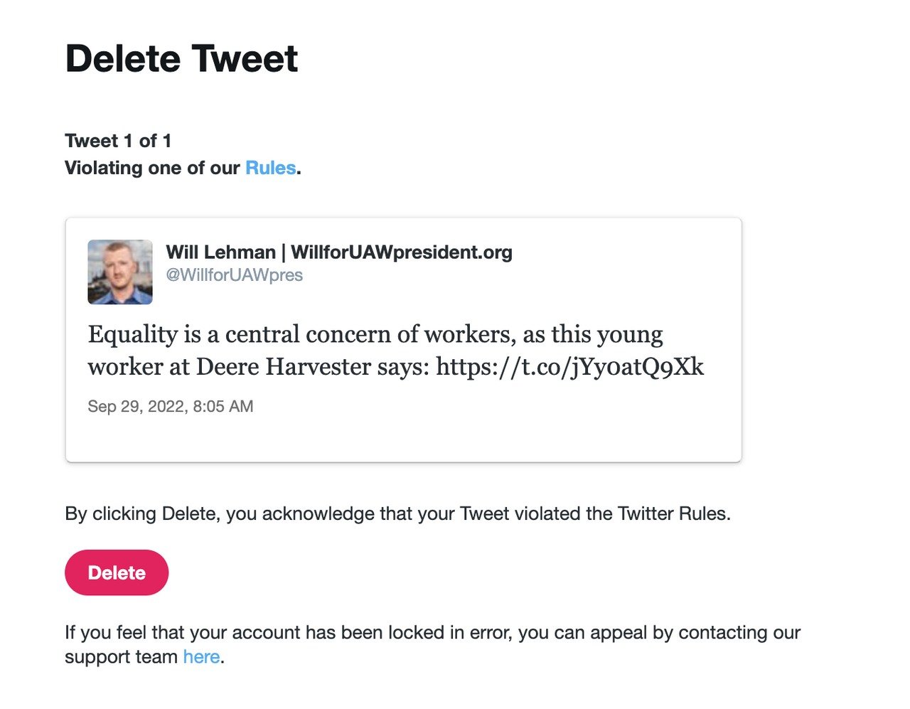This screenshot has height=709, width=910.
Task: Click the blue Rules link
Action: click(270, 168)
